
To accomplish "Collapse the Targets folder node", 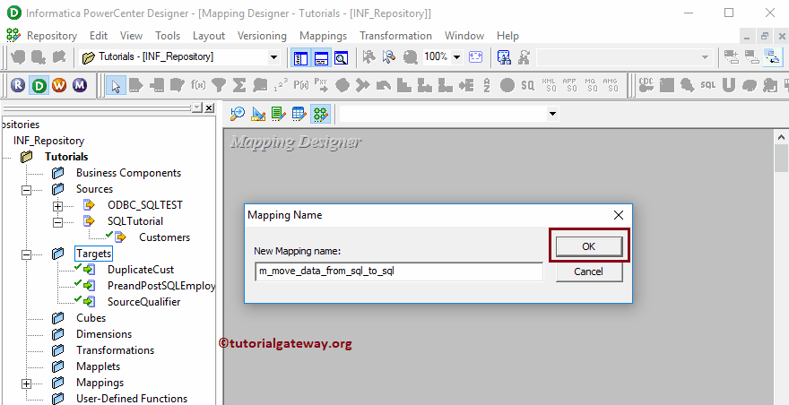I will [26, 254].
